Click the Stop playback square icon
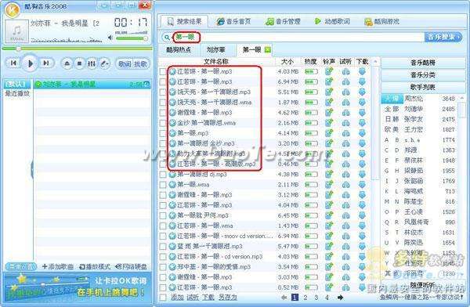 79,63
